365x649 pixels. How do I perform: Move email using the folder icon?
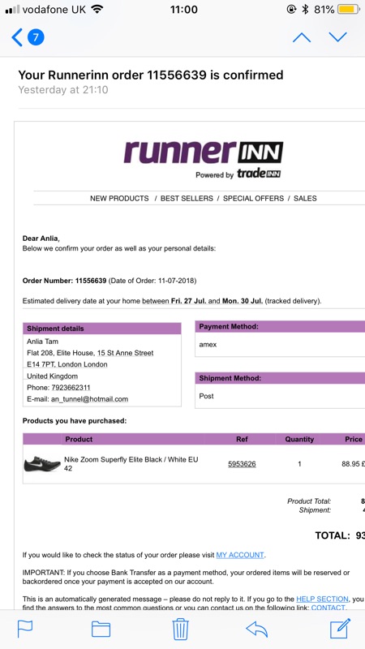coord(101,630)
